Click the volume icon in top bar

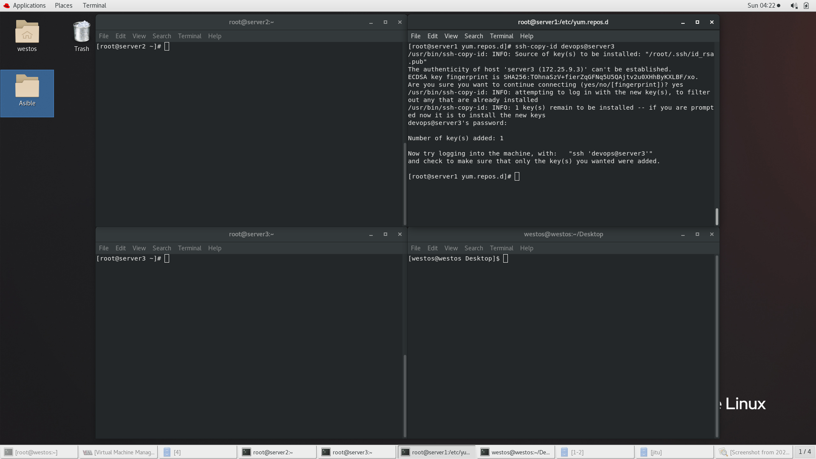[x=793, y=6]
